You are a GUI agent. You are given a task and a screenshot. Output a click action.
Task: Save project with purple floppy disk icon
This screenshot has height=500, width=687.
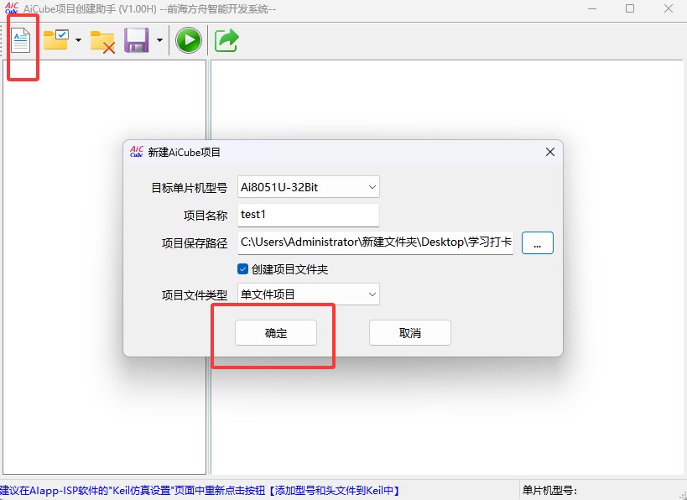click(136, 40)
